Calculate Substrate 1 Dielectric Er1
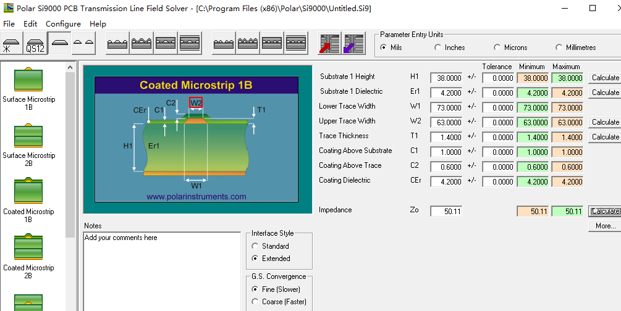 pos(605,92)
